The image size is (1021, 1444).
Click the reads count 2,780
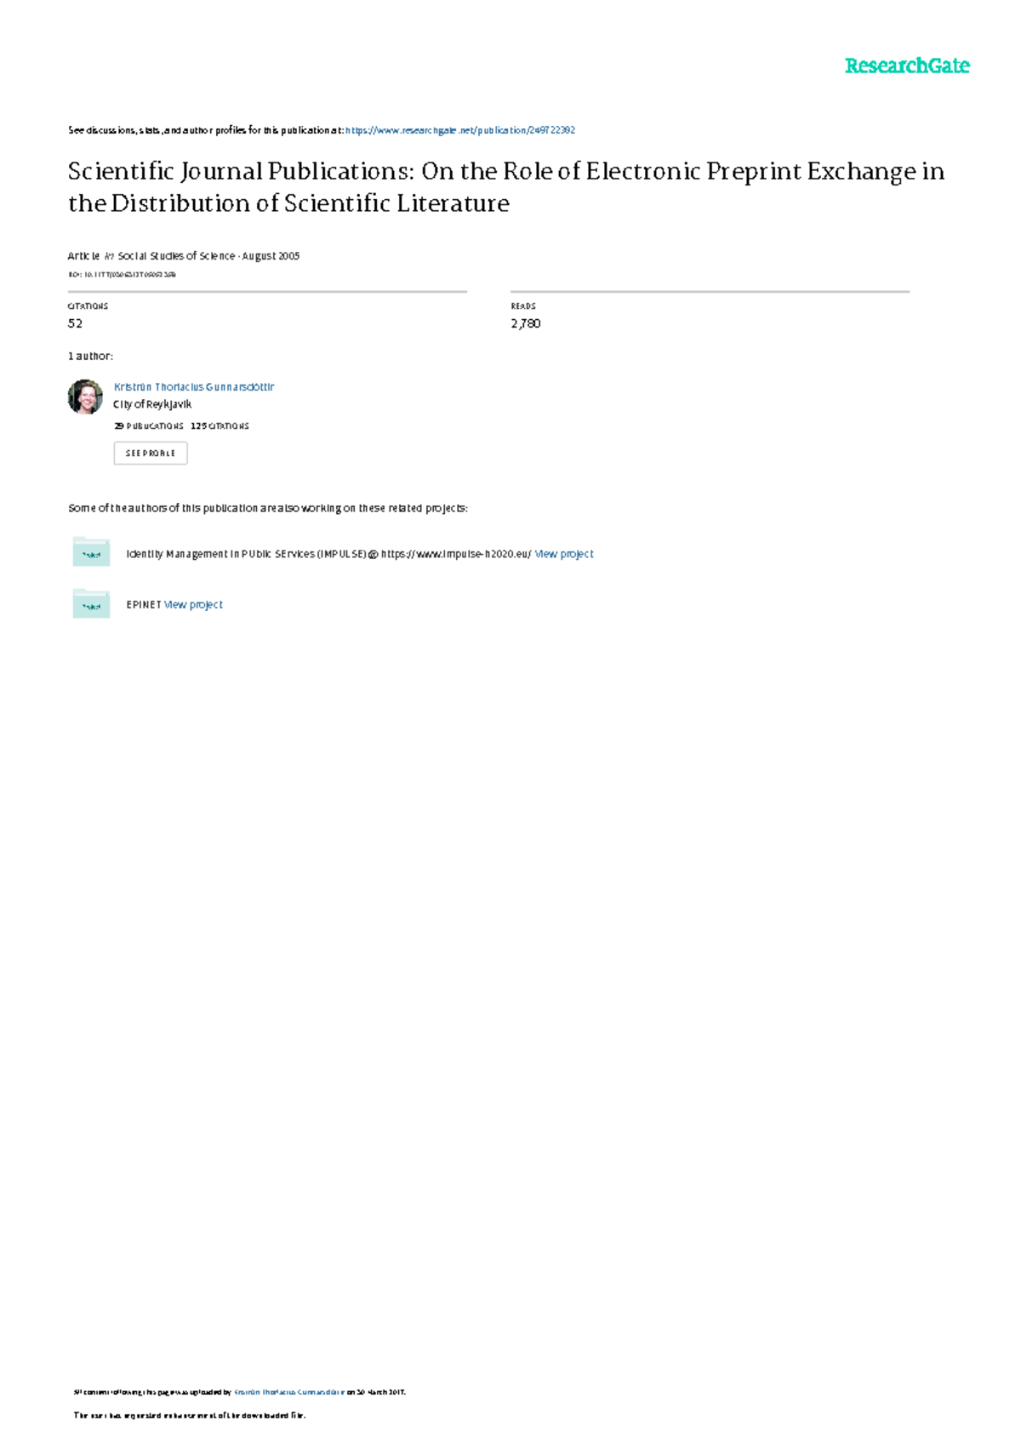tap(526, 323)
